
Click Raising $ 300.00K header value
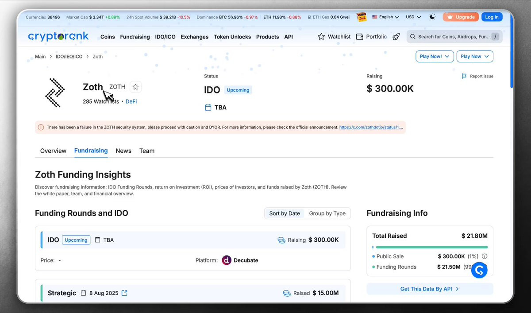click(390, 89)
